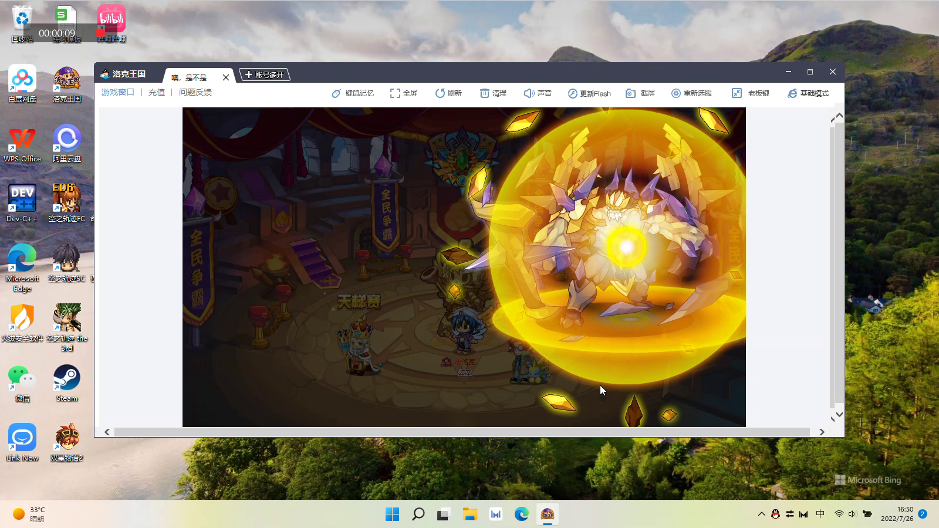Open File Explorer from taskbar

[x=469, y=515]
